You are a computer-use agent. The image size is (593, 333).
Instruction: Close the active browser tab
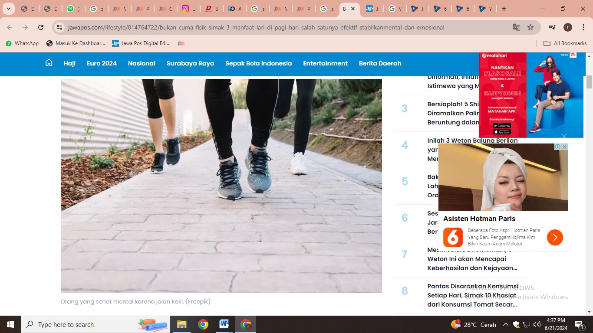coord(353,9)
